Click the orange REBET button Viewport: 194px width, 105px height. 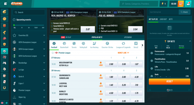pos(169,81)
